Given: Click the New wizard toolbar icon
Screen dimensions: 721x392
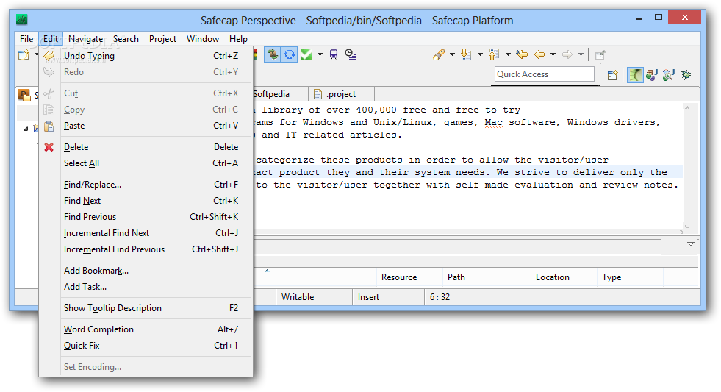Looking at the screenshot, I should (24, 55).
